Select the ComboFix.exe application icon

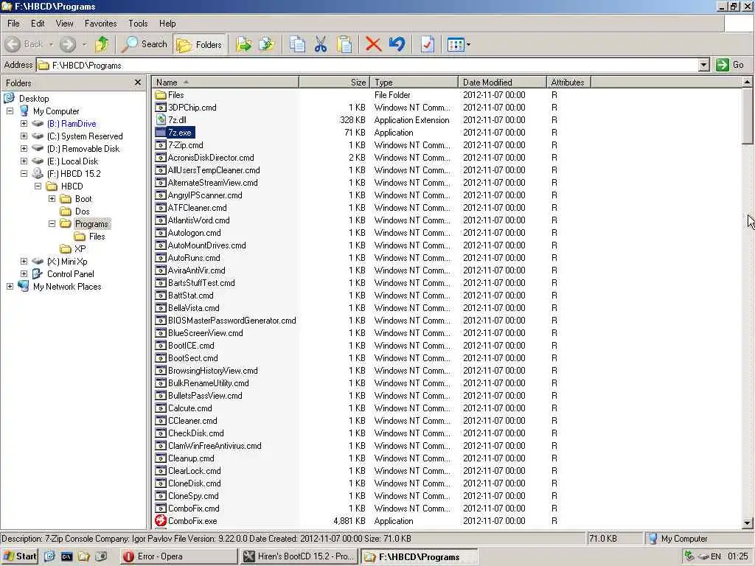pyautogui.click(x=160, y=521)
